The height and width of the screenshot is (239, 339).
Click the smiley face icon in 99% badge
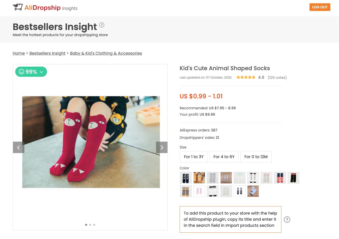click(22, 72)
